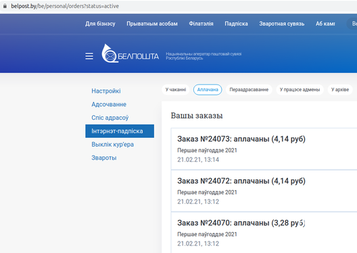Select the 'Пераадрасаванне' filter
The width and height of the screenshot is (357, 253).
249,90
